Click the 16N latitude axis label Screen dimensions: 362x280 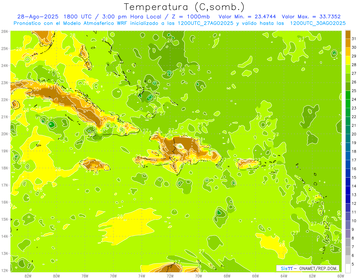click(5, 202)
